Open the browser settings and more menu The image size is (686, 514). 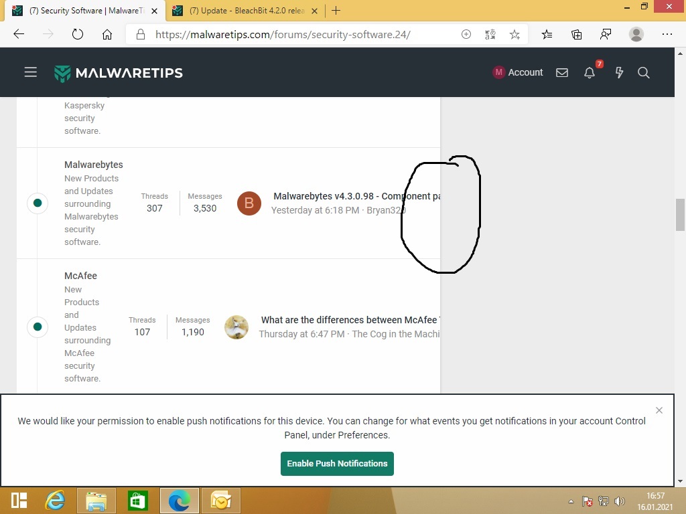pos(667,34)
